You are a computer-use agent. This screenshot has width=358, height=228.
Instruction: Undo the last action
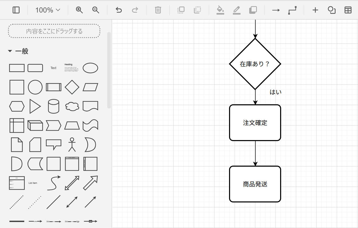[x=118, y=10]
